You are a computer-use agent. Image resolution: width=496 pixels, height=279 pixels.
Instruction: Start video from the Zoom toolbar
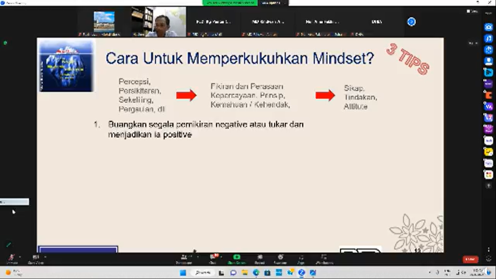36,259
